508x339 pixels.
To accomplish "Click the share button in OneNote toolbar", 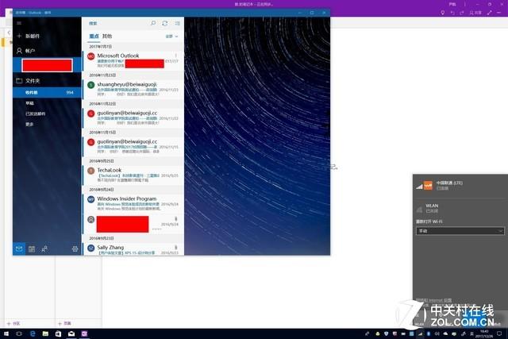I will (x=475, y=13).
